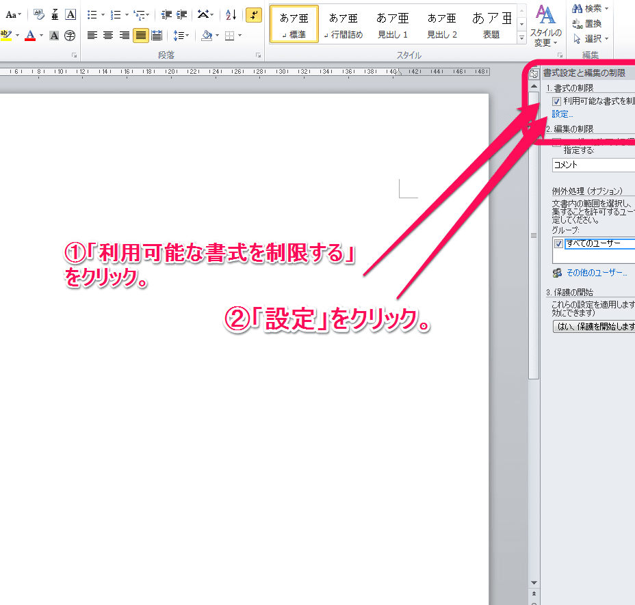Toggle the editing restriction checkbox

point(557,141)
